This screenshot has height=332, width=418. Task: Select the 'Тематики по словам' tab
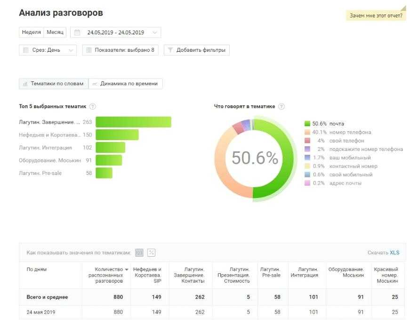pos(54,84)
